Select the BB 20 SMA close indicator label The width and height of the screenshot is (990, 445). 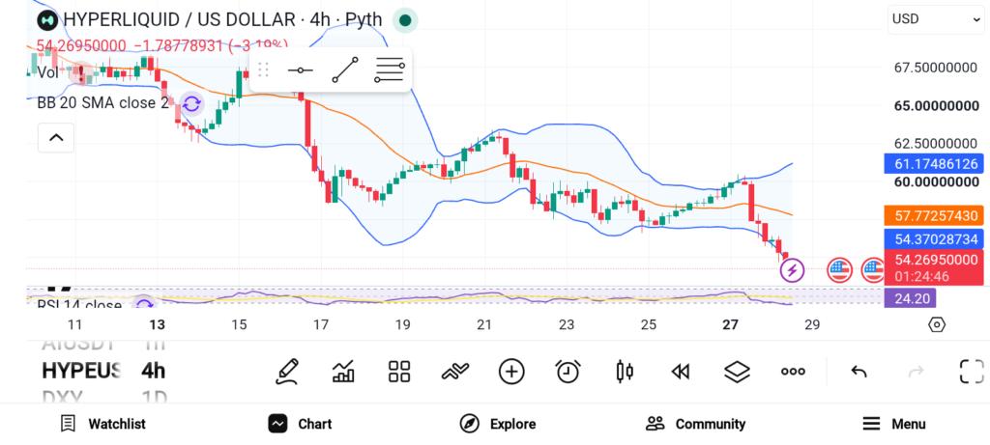click(102, 102)
